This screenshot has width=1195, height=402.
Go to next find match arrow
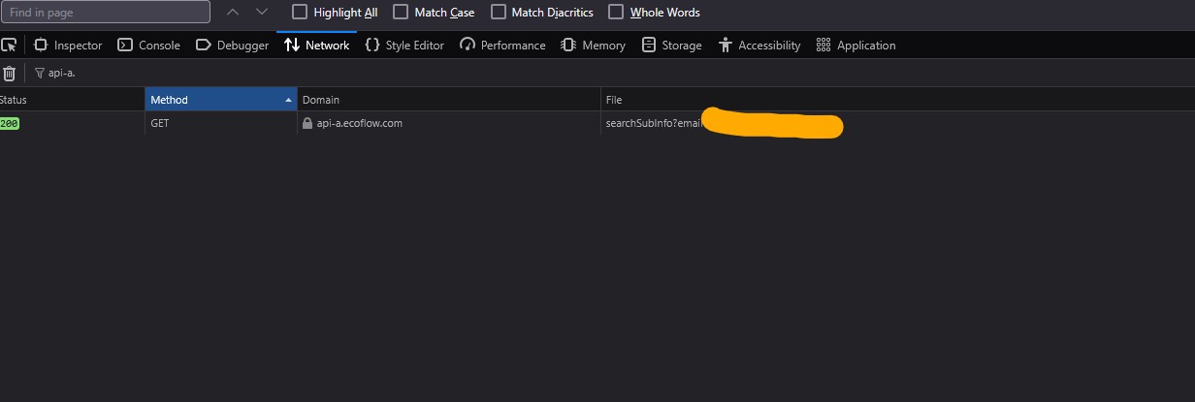coord(262,12)
